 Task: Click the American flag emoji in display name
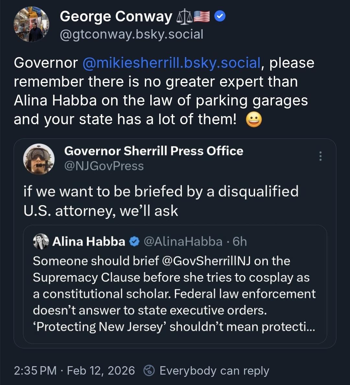pyautogui.click(x=202, y=17)
